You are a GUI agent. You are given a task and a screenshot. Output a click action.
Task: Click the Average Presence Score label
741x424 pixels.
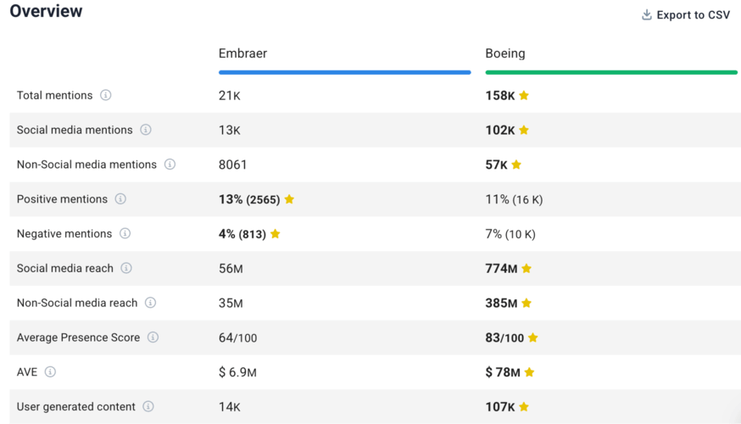79,337
